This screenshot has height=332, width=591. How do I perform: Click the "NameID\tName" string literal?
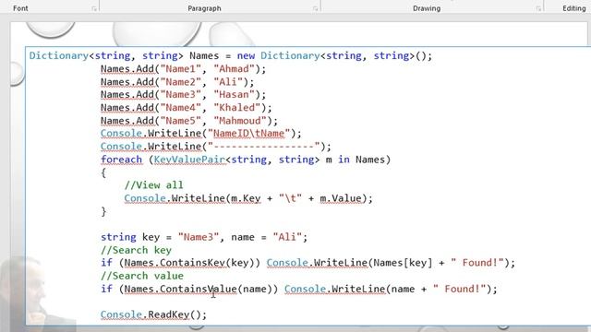click(248, 133)
